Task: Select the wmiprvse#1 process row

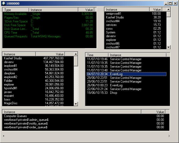Action: [x=114, y=14]
